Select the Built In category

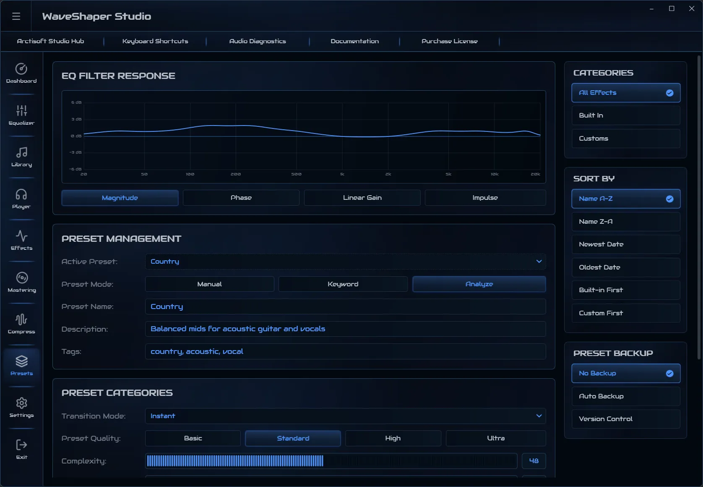[x=626, y=115]
